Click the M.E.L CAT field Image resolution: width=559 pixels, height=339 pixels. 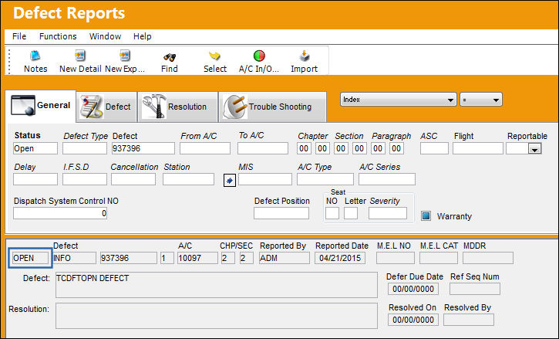[x=438, y=258]
